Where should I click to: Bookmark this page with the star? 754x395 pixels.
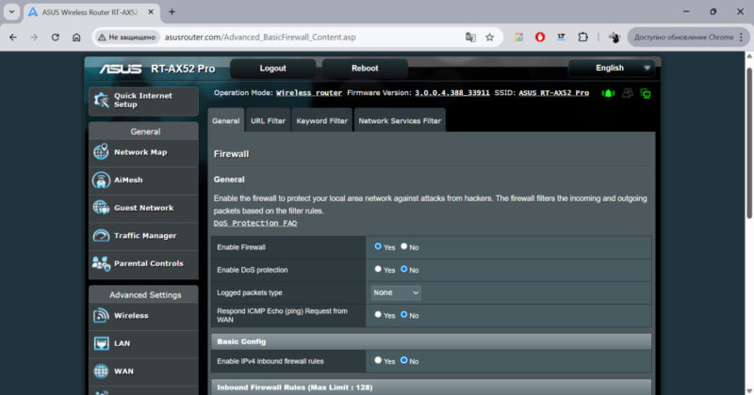click(489, 37)
